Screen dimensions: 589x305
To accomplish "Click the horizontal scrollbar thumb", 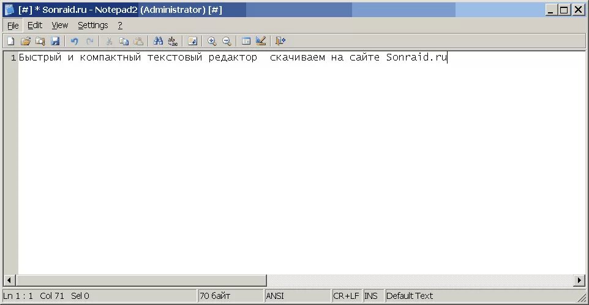I will coord(141,280).
